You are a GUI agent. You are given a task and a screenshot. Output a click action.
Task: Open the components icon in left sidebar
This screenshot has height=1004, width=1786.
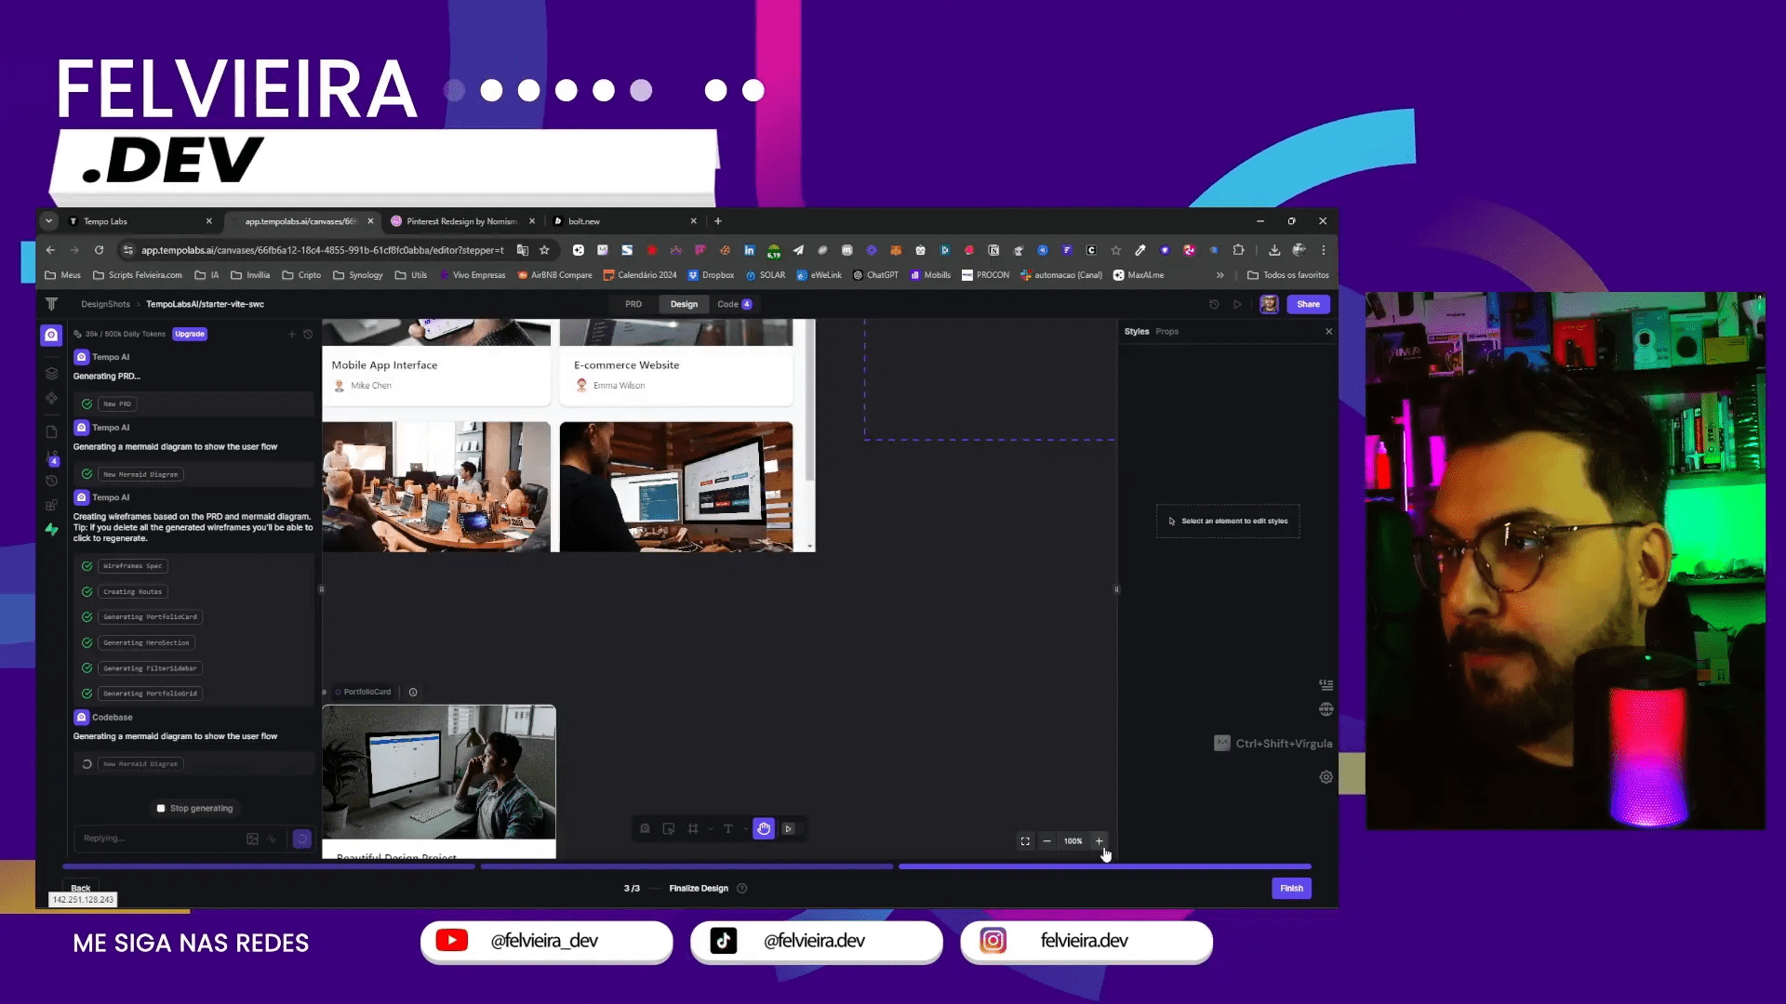pos(51,399)
